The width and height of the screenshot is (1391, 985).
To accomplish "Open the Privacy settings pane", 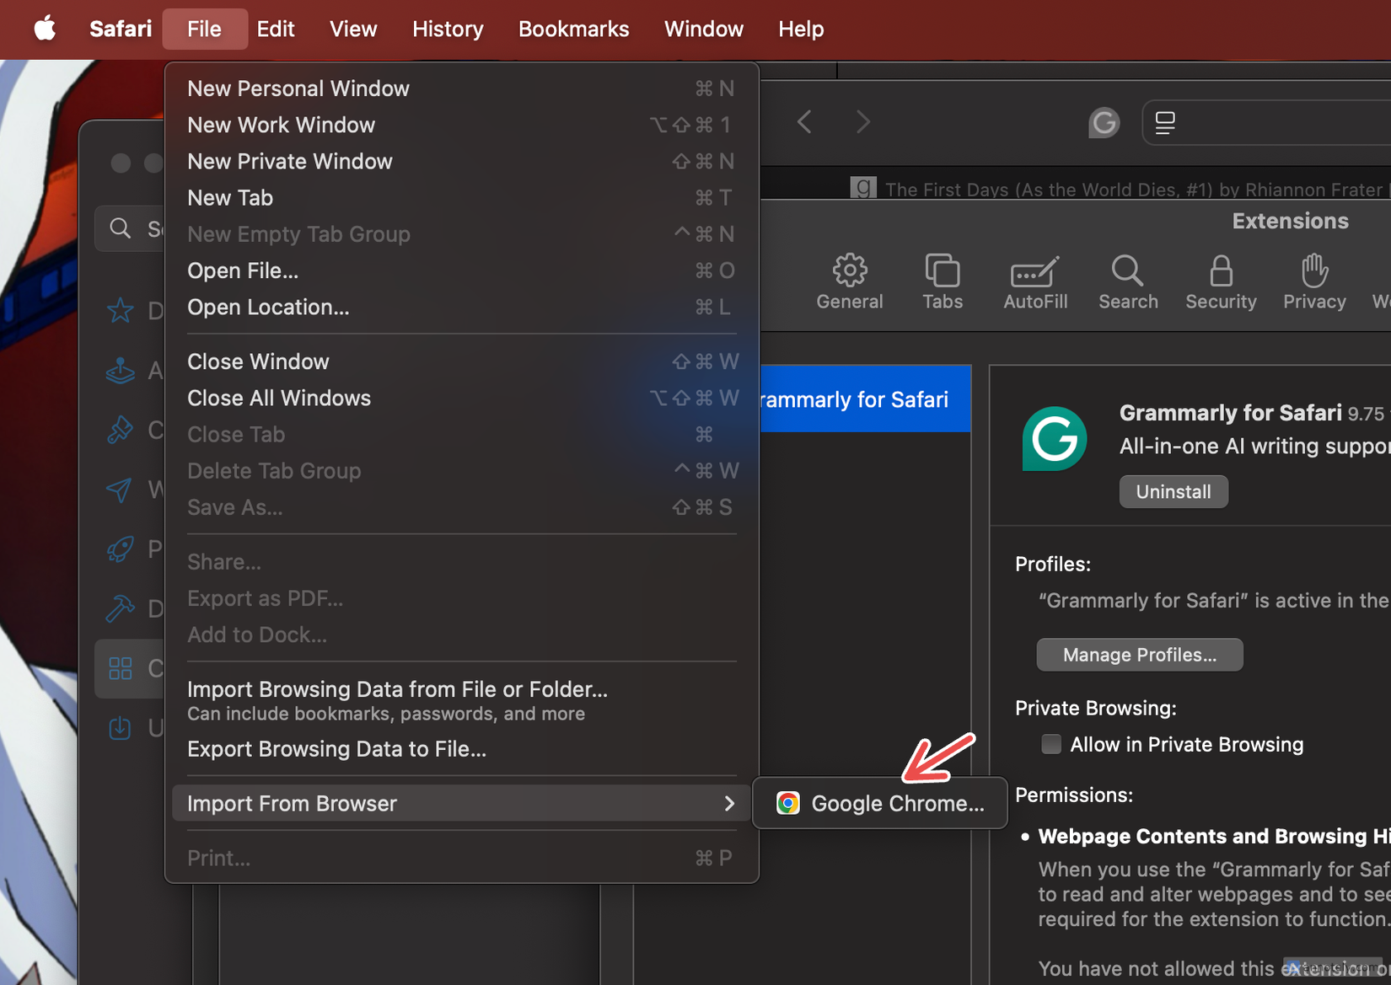I will (1313, 282).
